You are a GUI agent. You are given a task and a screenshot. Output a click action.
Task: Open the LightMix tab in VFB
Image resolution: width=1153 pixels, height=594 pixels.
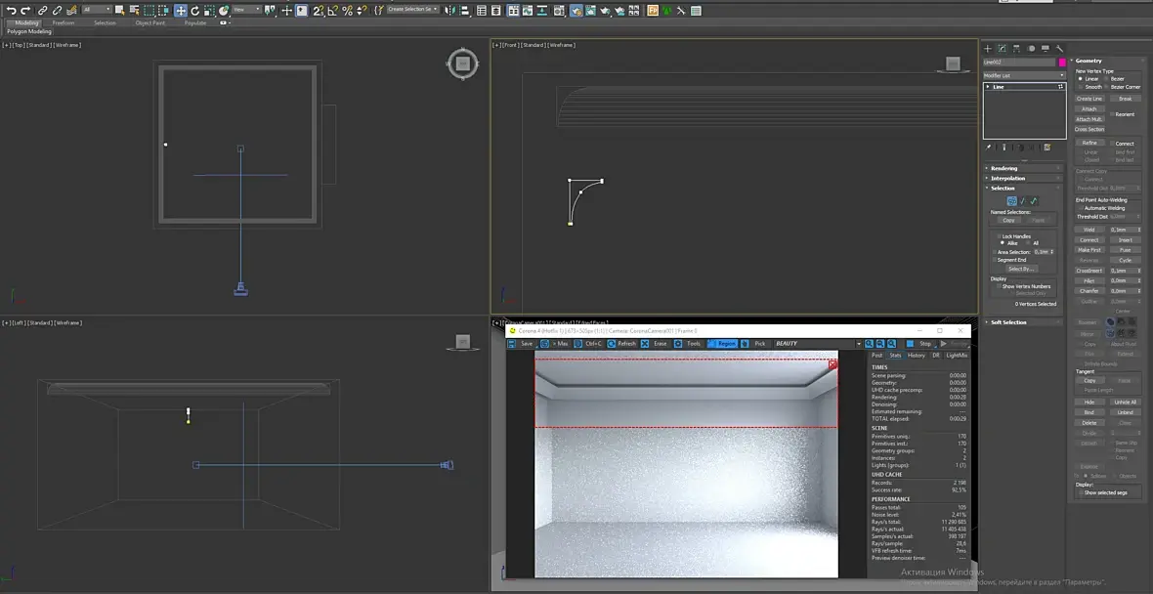957,355
